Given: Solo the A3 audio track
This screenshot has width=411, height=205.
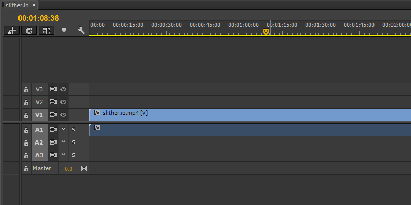Looking at the screenshot, I should (73, 155).
